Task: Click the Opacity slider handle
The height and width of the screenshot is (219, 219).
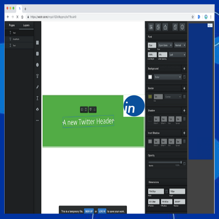Action: pyautogui.click(x=181, y=162)
